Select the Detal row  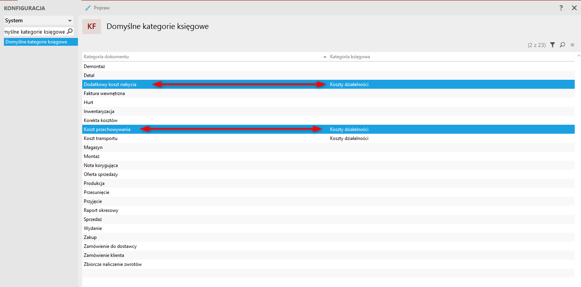click(328, 75)
